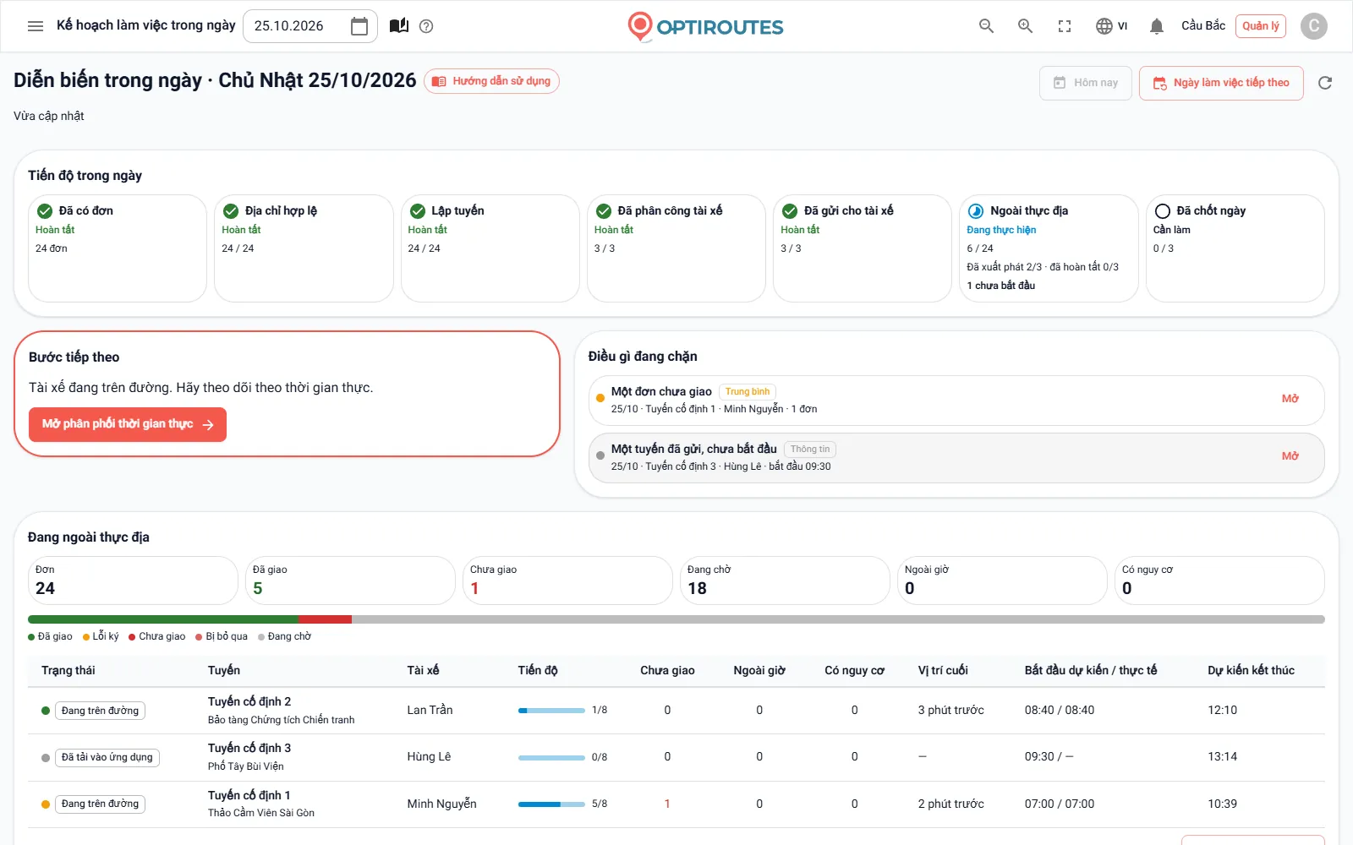Open Hướng dẫn sử dụng guide

click(x=491, y=81)
